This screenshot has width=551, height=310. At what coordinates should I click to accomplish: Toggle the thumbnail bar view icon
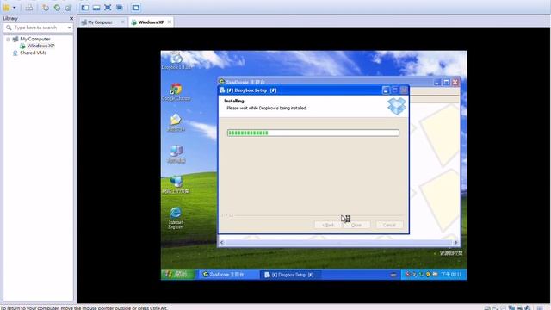[x=96, y=8]
